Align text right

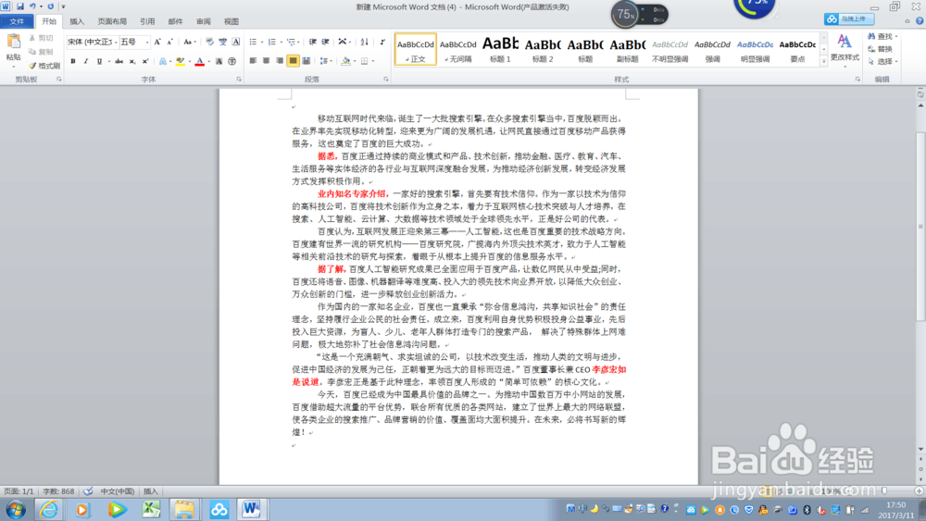pyautogui.click(x=280, y=61)
